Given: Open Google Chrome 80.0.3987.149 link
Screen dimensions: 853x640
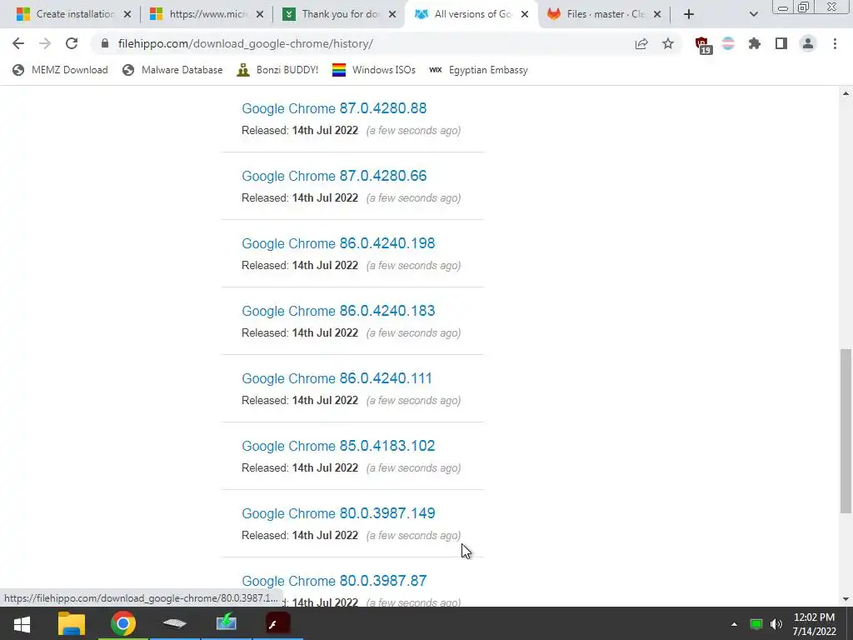Looking at the screenshot, I should click(x=338, y=513).
